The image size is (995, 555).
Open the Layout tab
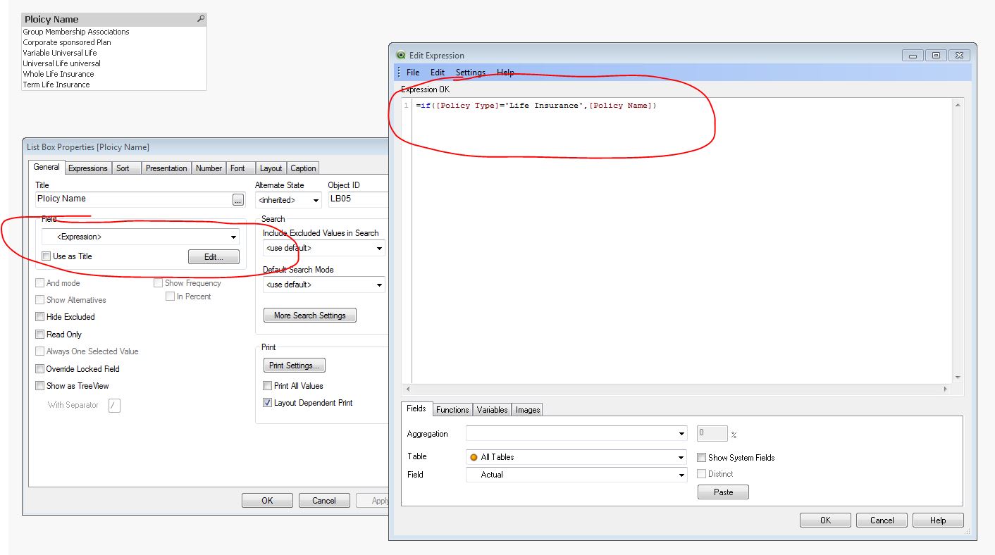click(x=271, y=168)
